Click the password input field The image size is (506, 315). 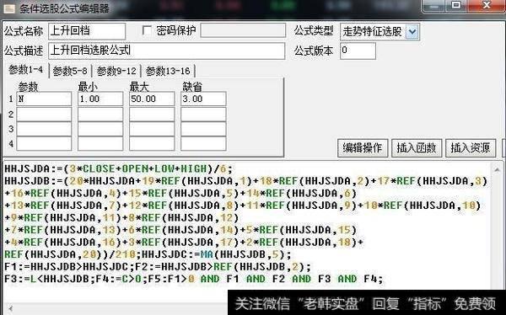click(243, 30)
